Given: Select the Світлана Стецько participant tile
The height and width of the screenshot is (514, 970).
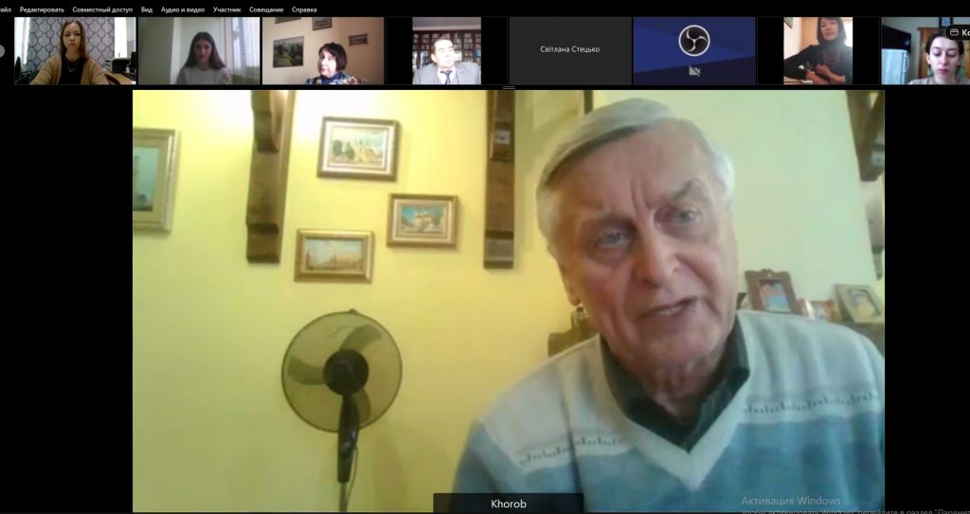Looking at the screenshot, I should coord(569,51).
